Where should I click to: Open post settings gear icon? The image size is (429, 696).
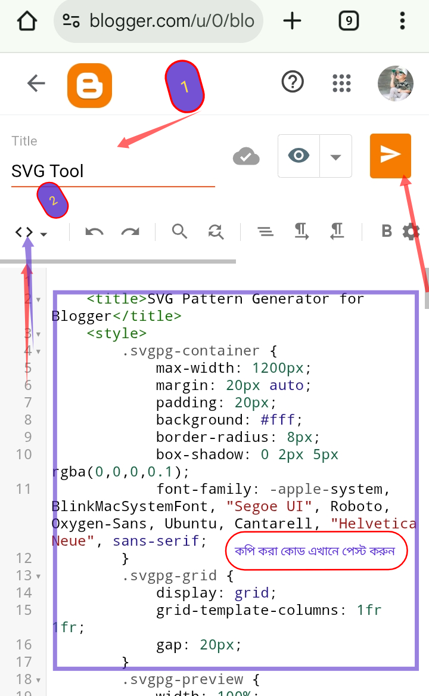[411, 231]
